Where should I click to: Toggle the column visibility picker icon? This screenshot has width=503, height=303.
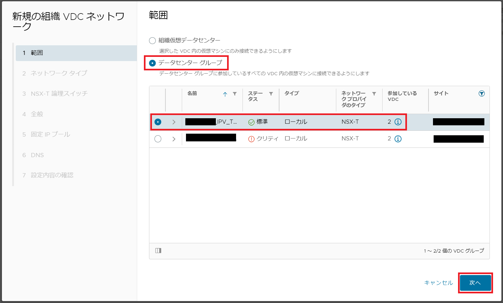click(x=158, y=251)
